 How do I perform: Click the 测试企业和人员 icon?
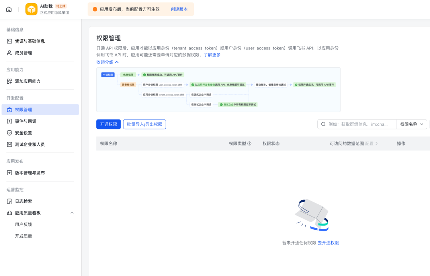tap(9, 144)
